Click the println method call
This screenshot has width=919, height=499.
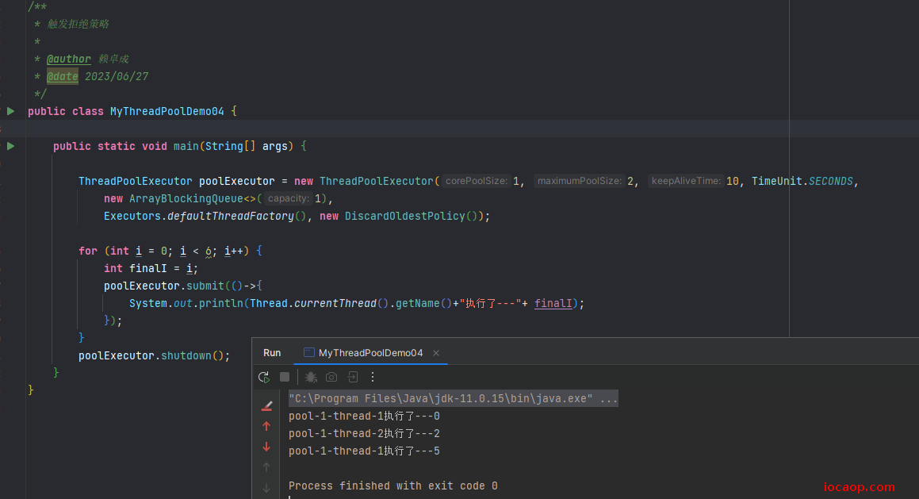221,304
